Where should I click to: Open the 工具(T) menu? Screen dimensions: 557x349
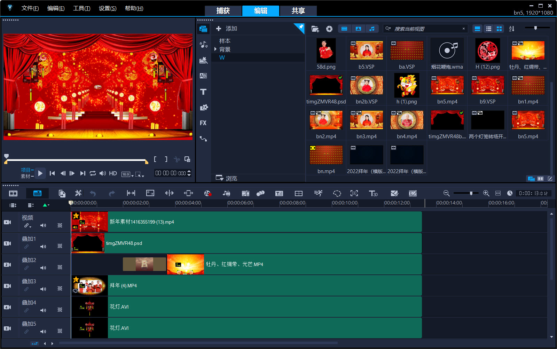[82, 8]
